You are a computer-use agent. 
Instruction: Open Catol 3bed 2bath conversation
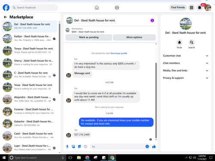click(x=29, y=136)
